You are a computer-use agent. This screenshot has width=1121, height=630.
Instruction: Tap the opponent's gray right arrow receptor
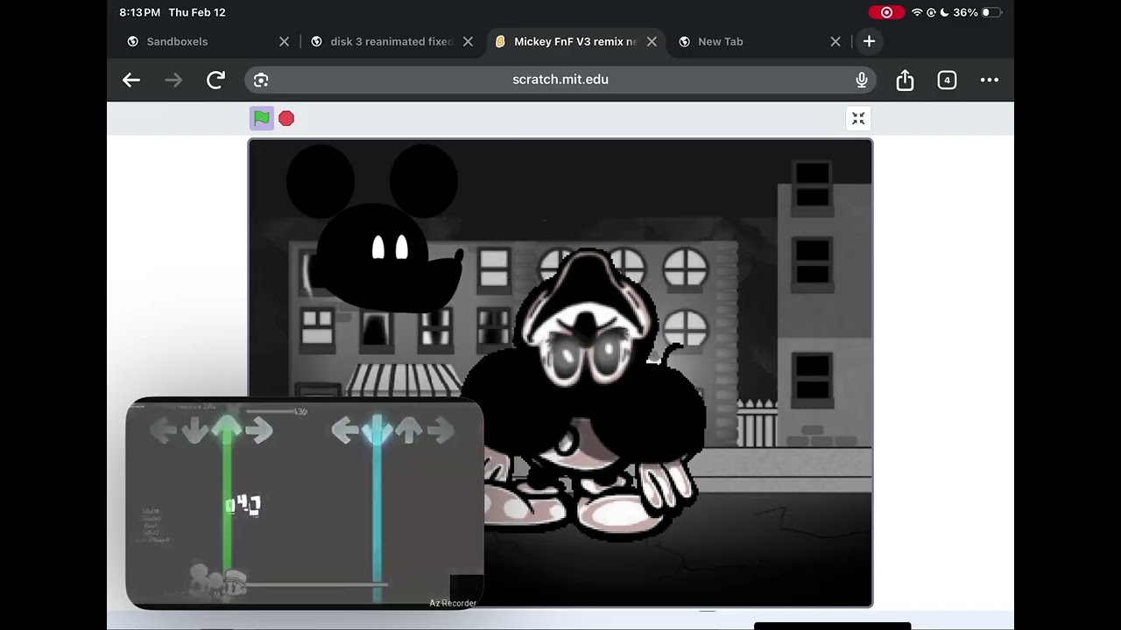[x=259, y=430]
